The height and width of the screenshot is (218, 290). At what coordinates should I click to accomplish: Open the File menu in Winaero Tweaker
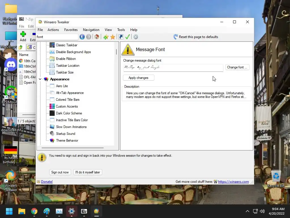click(40, 30)
